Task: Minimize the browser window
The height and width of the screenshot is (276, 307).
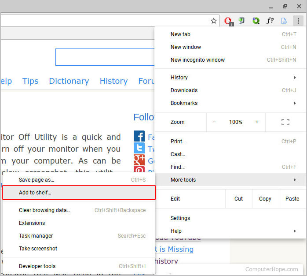Action: (271, 7)
